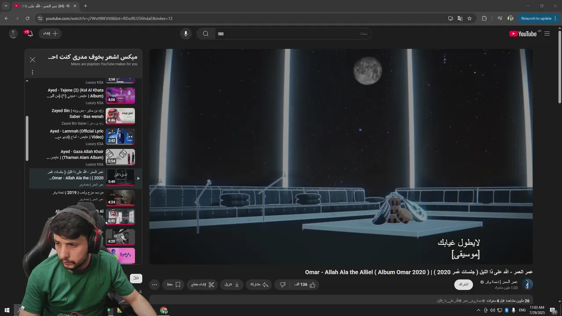Play the 4:20 playlist video thumbnail
Image resolution: width=562 pixels, height=316 pixels.
[120, 237]
